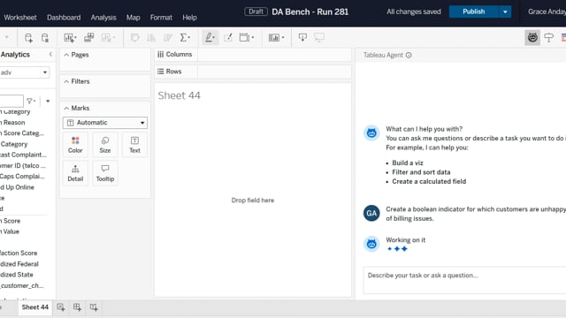
Task: Select the Federal field in the data pane
Action: [19, 264]
